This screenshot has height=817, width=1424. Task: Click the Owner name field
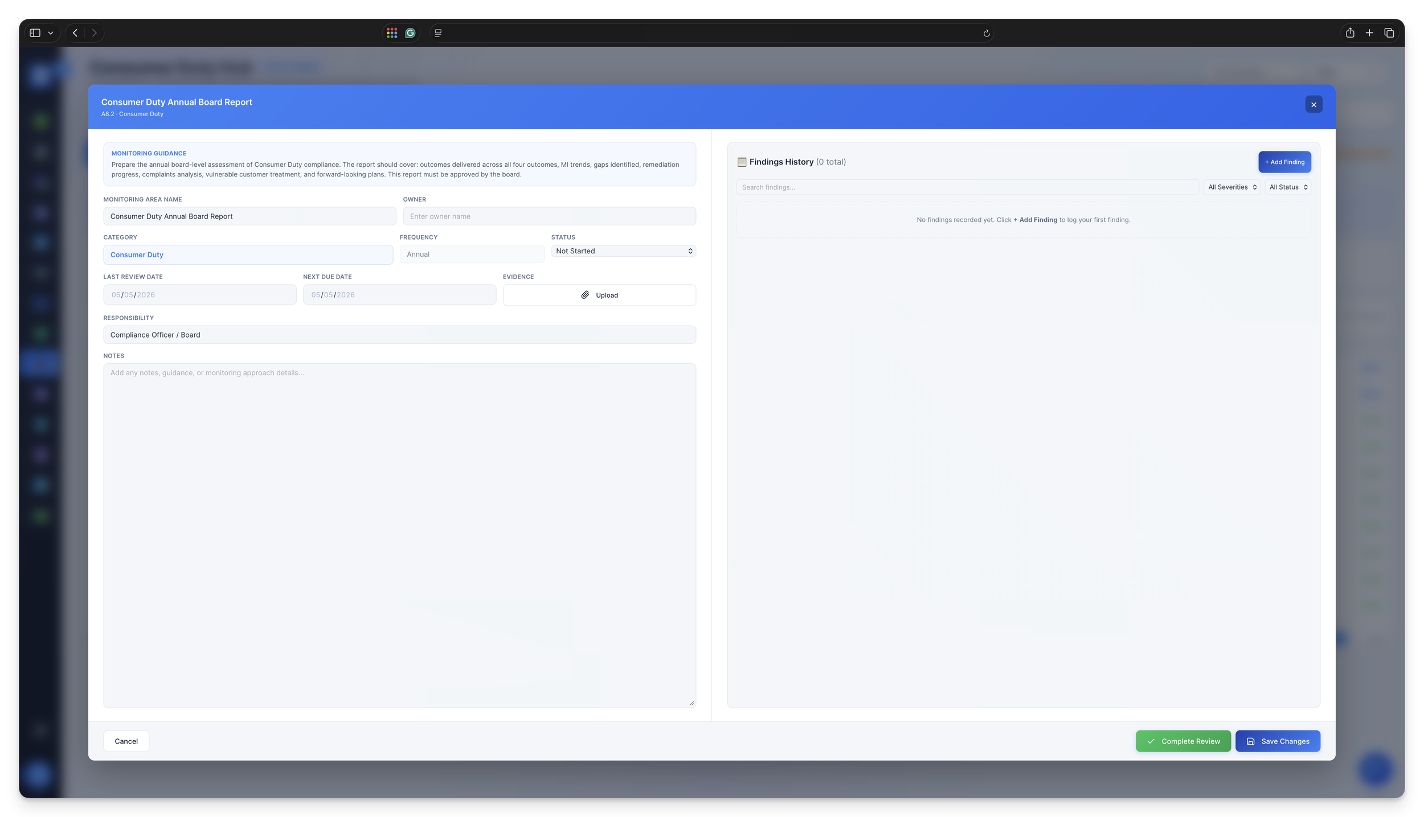549,216
